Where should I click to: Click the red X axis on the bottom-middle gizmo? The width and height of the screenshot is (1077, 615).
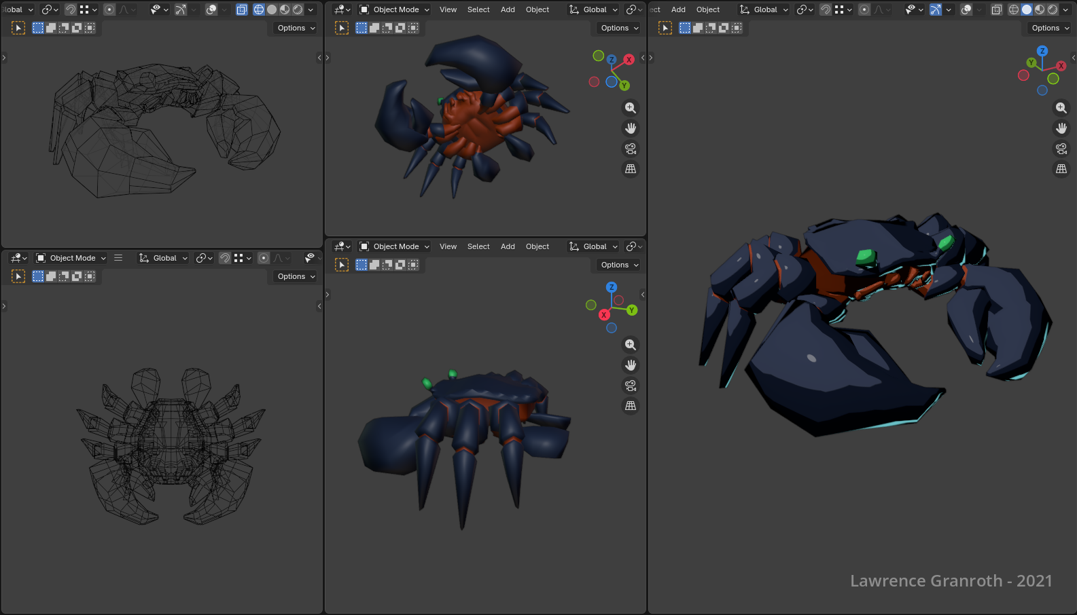(604, 315)
